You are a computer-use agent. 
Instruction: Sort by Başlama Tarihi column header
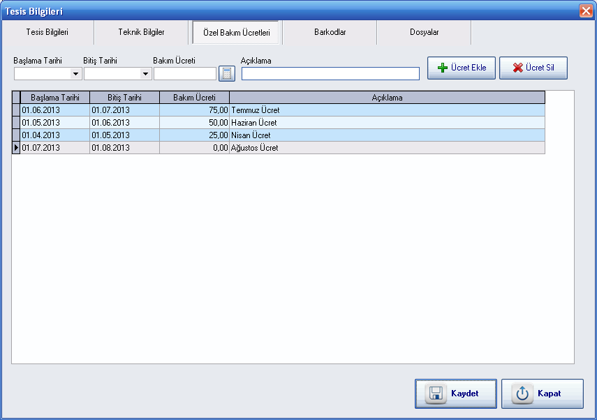click(x=55, y=98)
